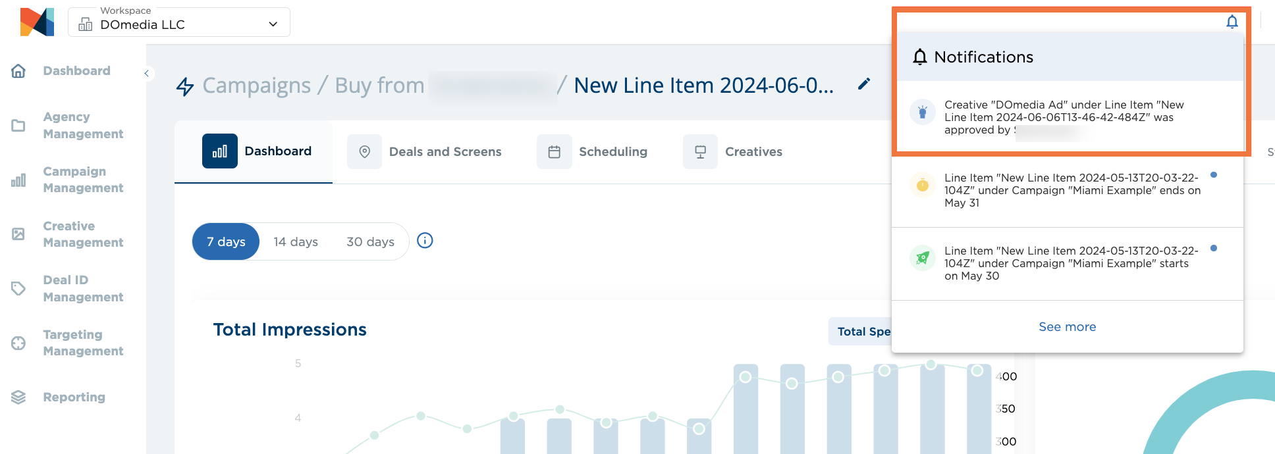Click the Campaign Management bar chart icon
Screen dimensions: 1275x454
point(18,180)
